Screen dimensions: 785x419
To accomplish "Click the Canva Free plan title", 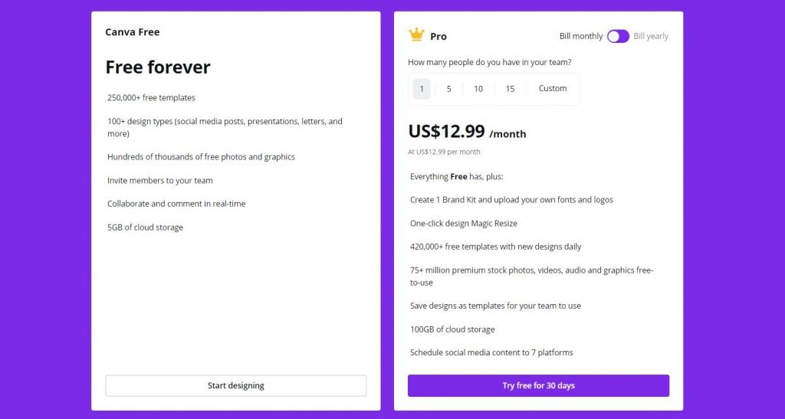I will [x=132, y=32].
